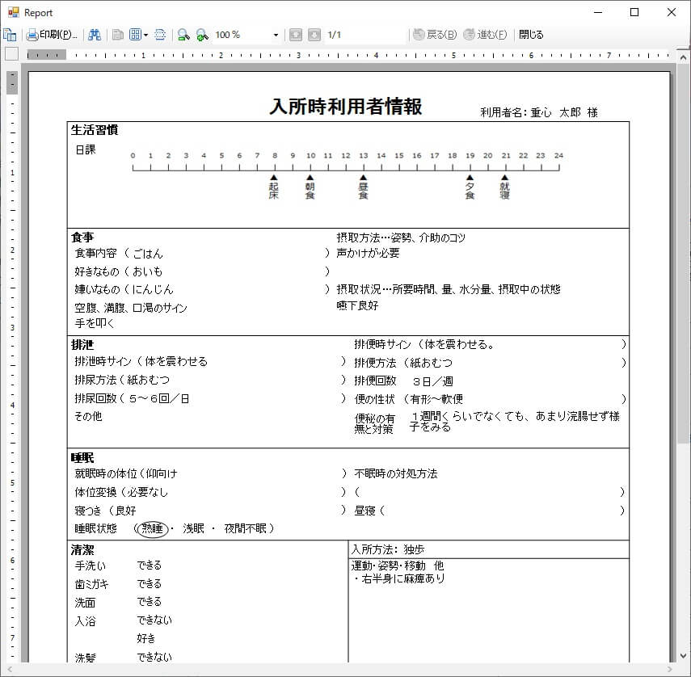Click the page separator icon
The width and height of the screenshot is (691, 677).
coord(160,34)
